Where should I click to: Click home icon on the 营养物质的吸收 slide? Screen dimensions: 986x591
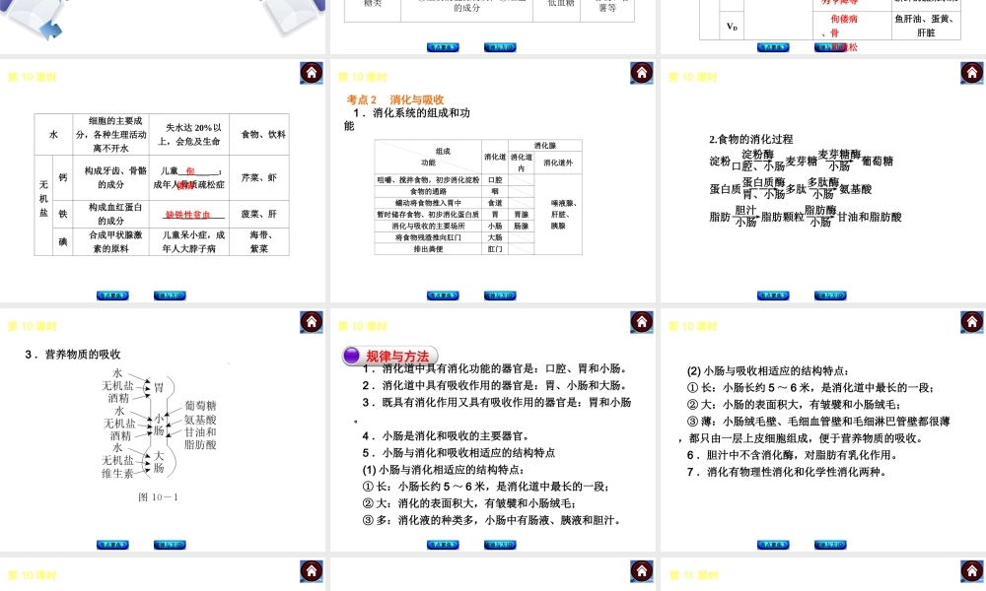pos(312,322)
